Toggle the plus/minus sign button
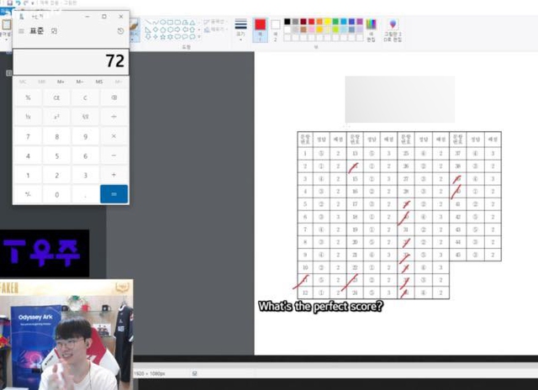The height and width of the screenshot is (390, 538). [28, 194]
